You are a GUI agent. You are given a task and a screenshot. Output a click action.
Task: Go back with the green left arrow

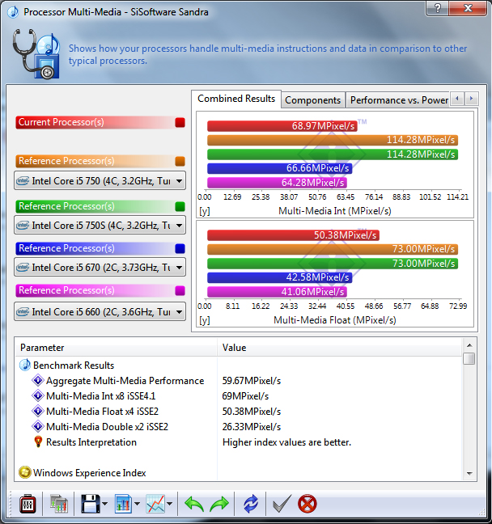[194, 504]
